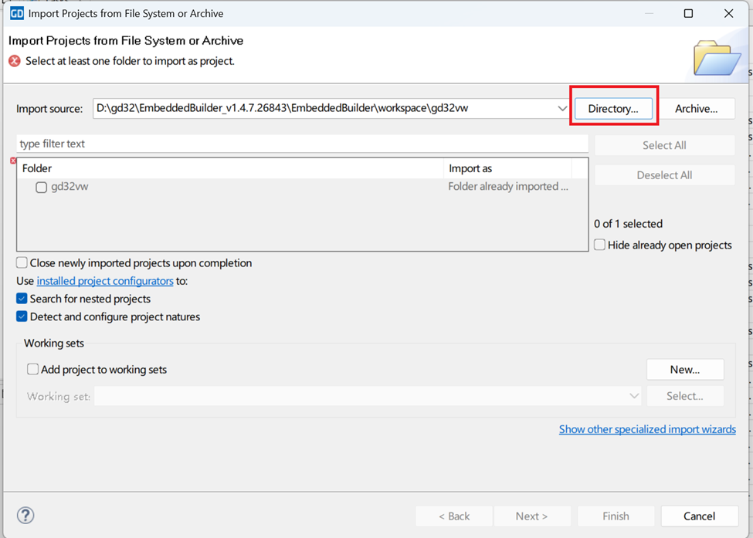The image size is (753, 538).
Task: Maximize the import dialog window
Action: [688, 13]
